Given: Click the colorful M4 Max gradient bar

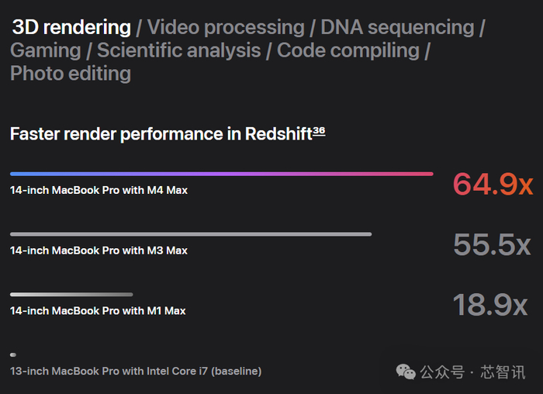Looking at the screenshot, I should (221, 174).
